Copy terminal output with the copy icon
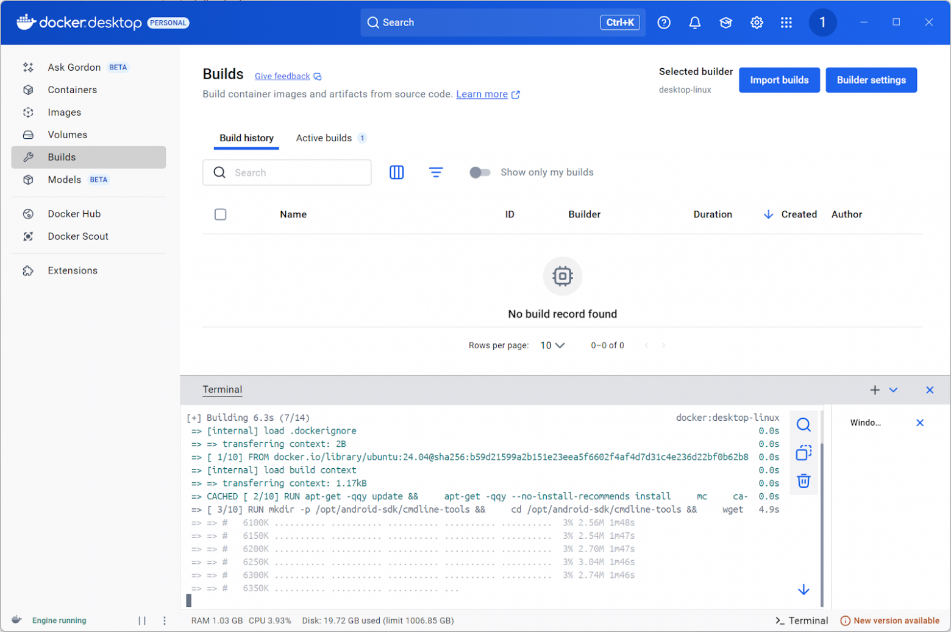This screenshot has width=951, height=632. coord(803,453)
